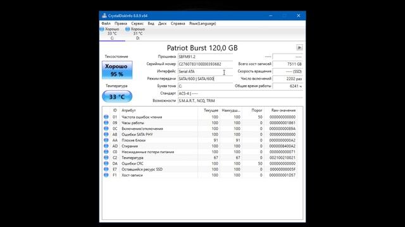This screenshot has height=227, width=405.
Task: Open the Язык(Language) menu
Action: (202, 23)
